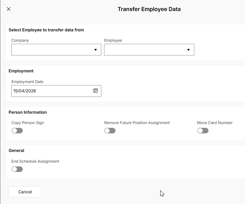The width and height of the screenshot is (245, 204).
Task: Click the End Schedule Assignment label
Action: 35,161
